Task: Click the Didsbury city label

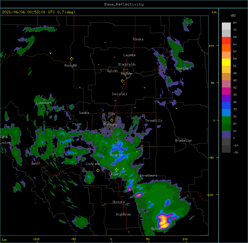Action: point(110,124)
